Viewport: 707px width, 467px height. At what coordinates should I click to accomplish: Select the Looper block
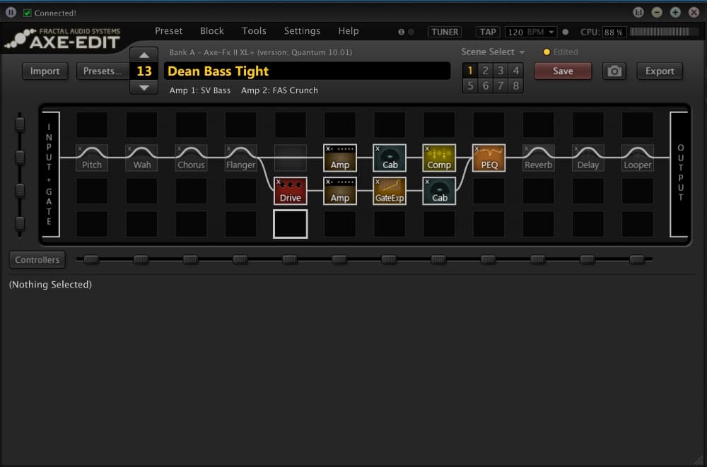pyautogui.click(x=638, y=158)
